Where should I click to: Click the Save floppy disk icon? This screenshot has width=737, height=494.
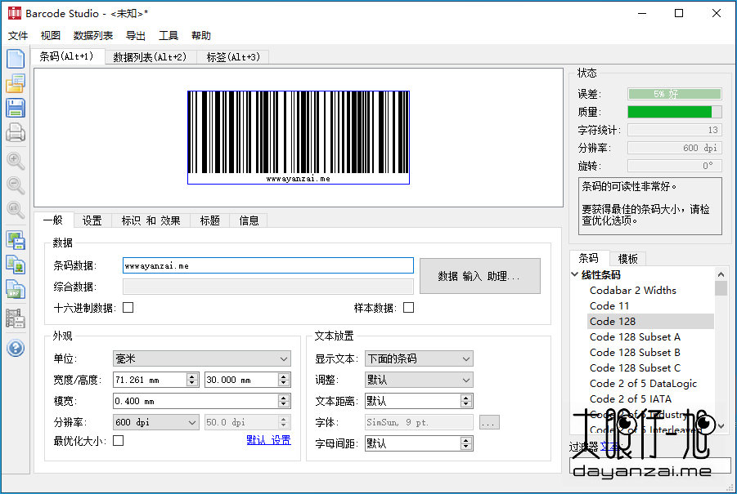[x=16, y=108]
